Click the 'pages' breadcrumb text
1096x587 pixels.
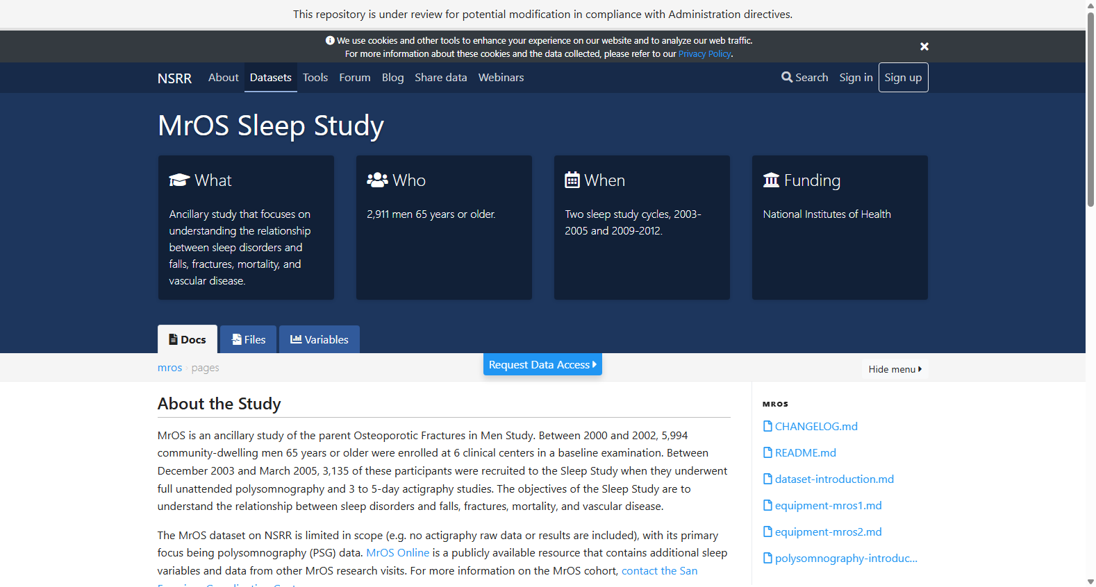click(206, 368)
